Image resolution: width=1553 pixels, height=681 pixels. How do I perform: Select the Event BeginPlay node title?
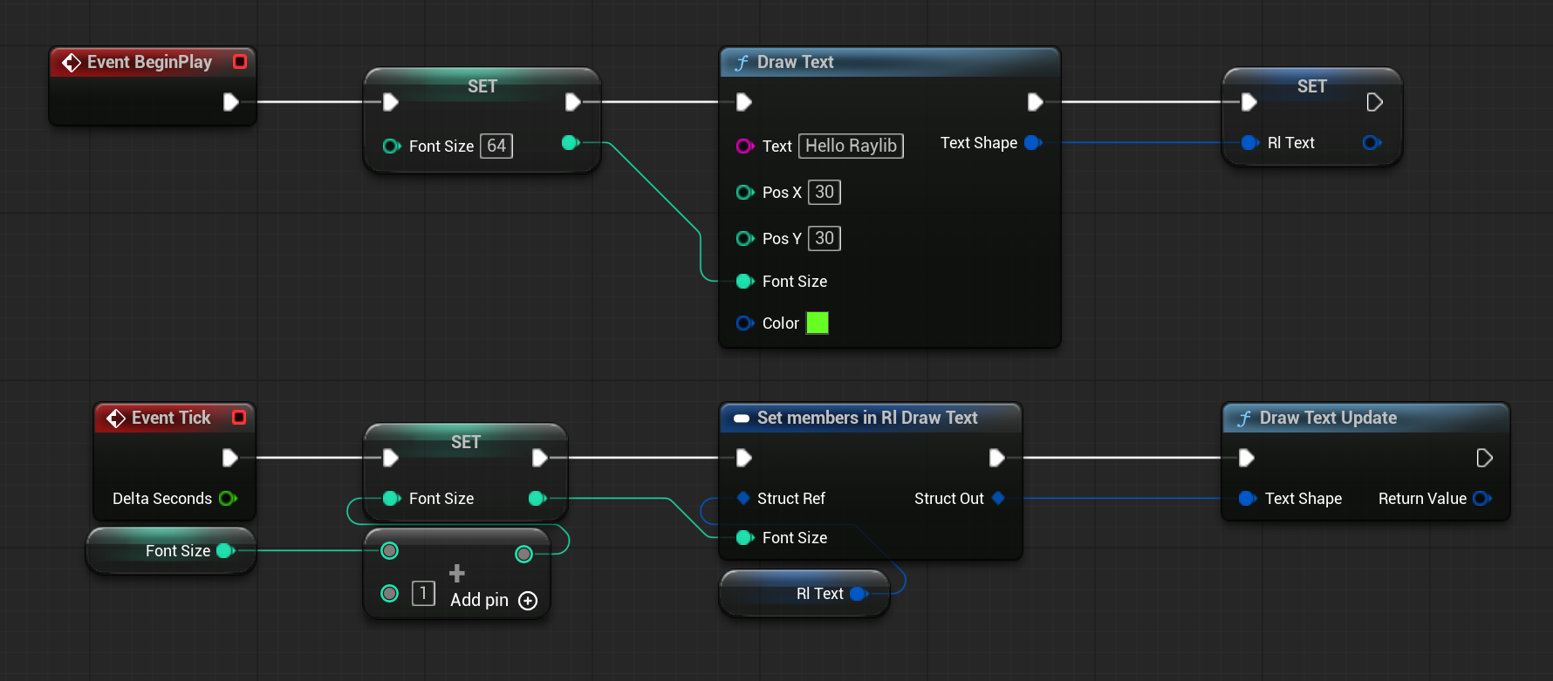pos(149,62)
